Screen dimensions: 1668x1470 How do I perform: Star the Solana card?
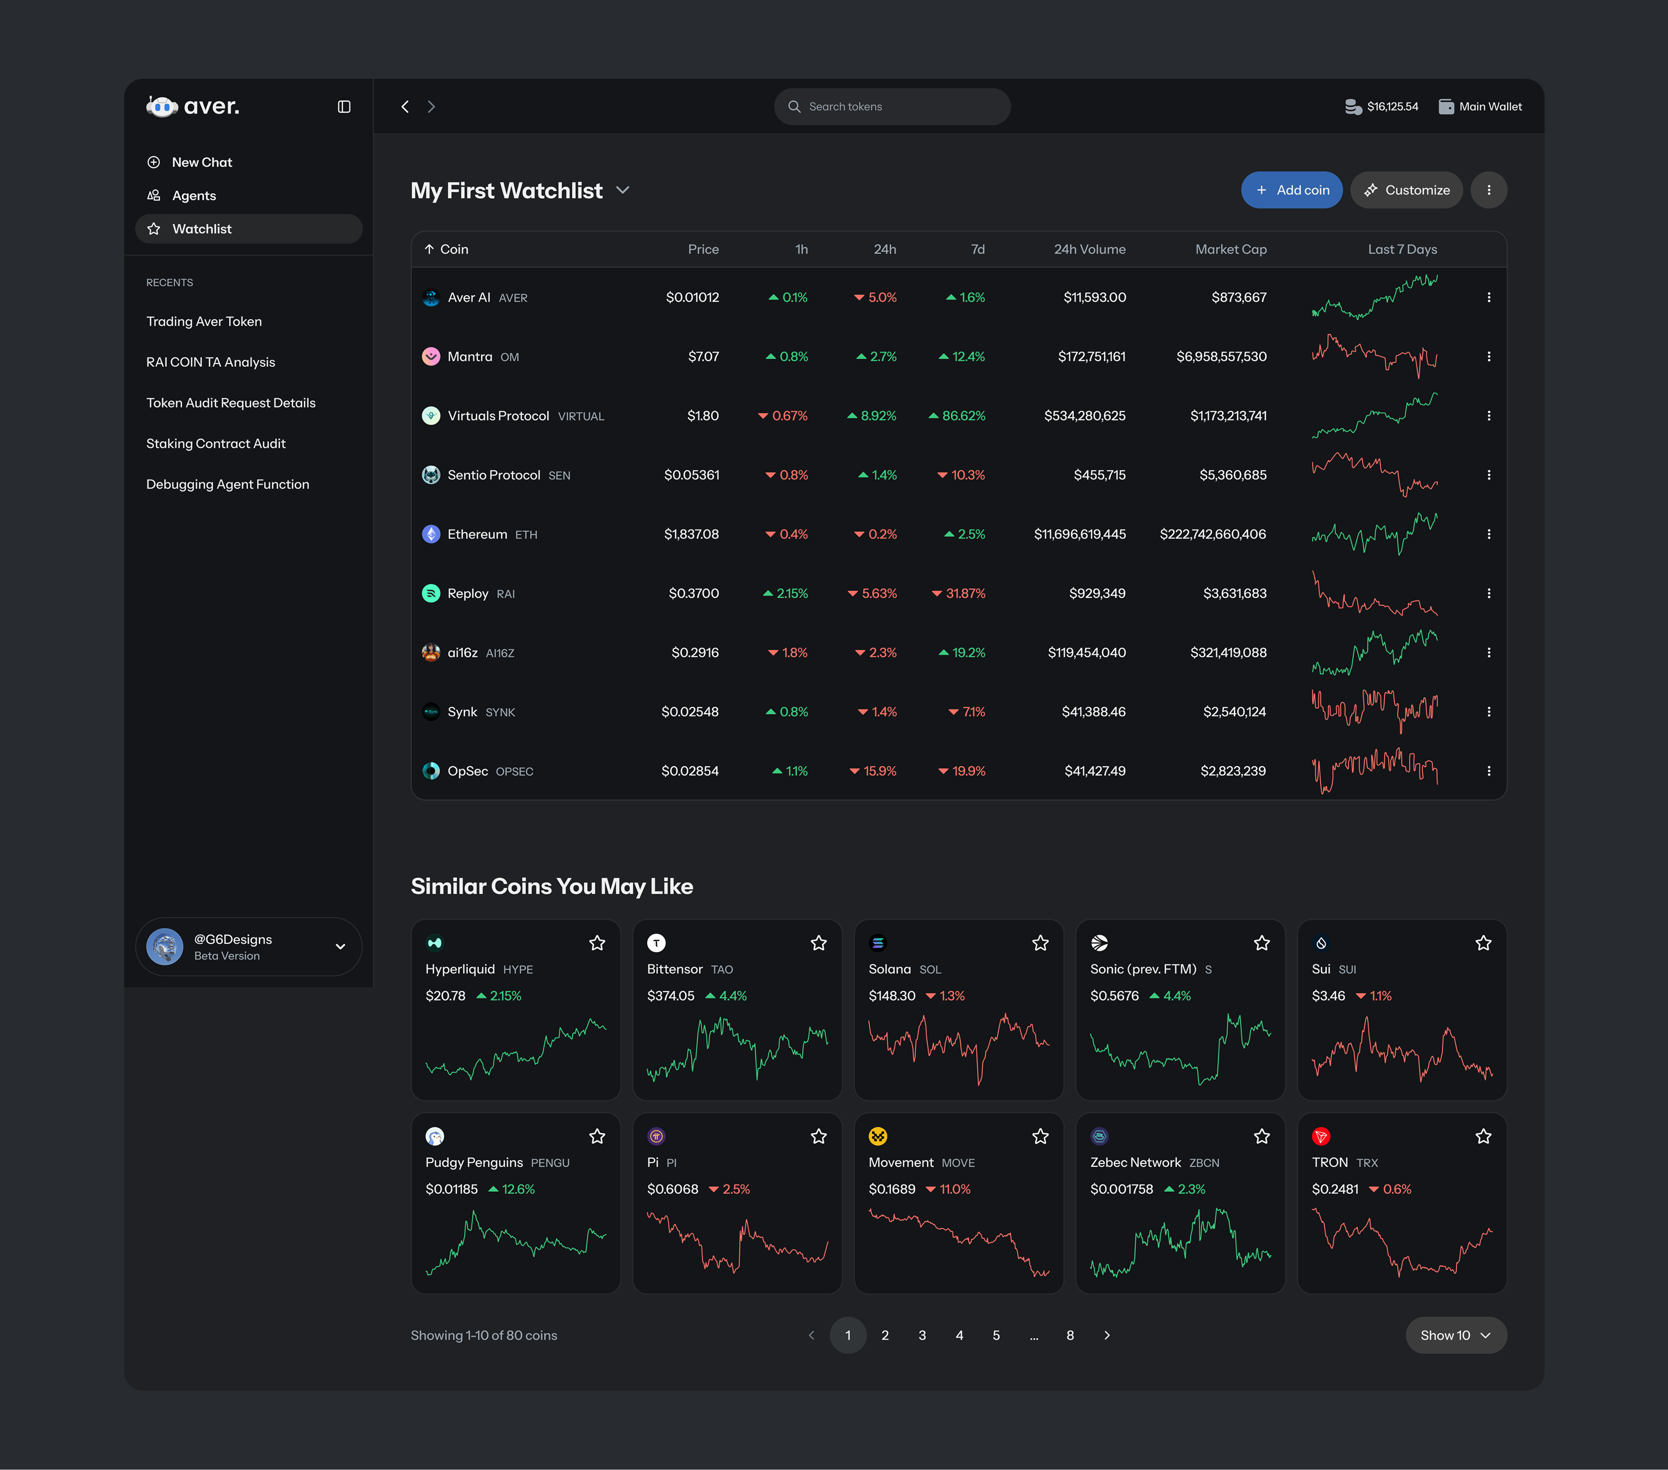[x=1040, y=943]
